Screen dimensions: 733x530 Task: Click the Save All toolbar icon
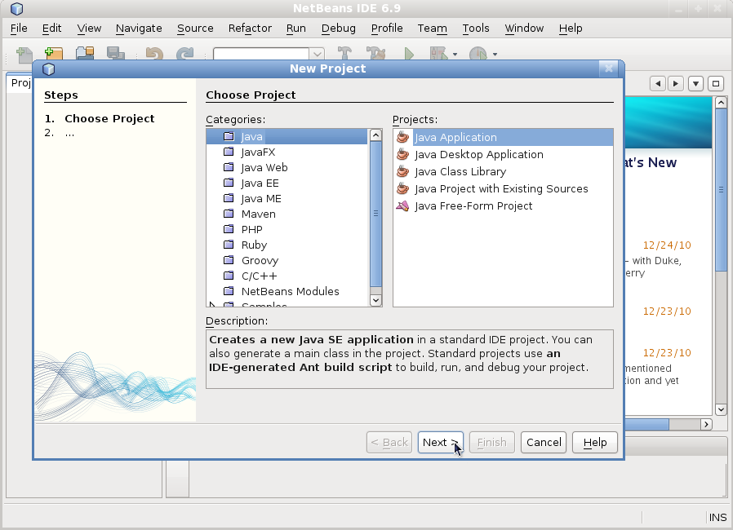[115, 54]
